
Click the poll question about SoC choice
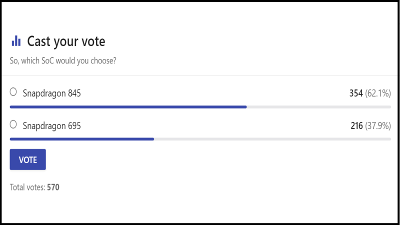(63, 61)
